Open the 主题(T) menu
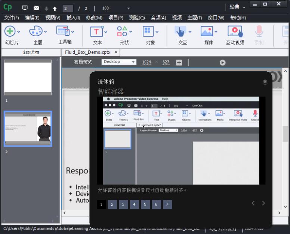 tap(195, 18)
